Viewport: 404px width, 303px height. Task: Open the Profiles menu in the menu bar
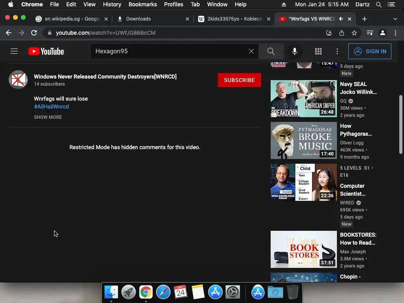[174, 4]
